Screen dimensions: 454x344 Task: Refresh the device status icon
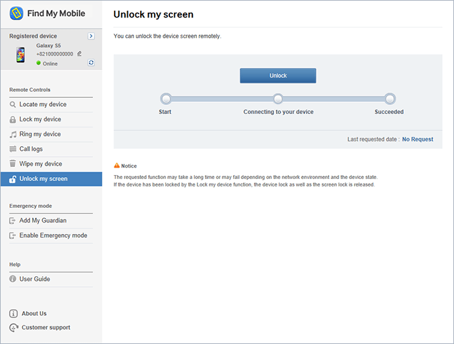pos(91,63)
